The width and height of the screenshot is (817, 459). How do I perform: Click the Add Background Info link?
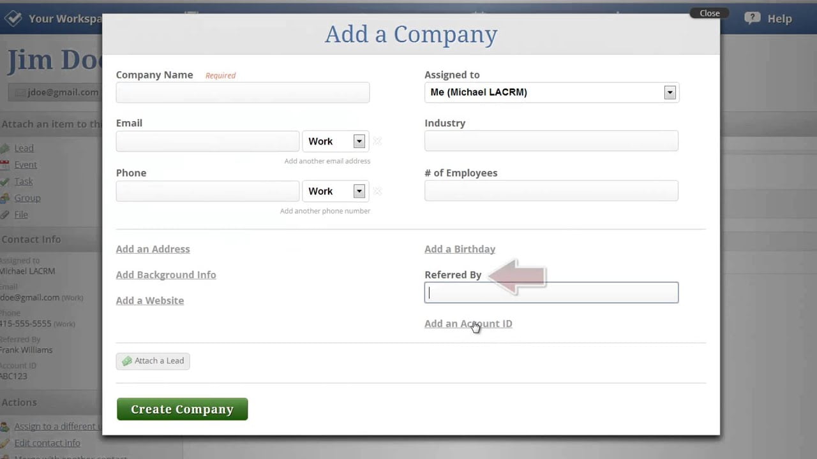click(x=166, y=275)
